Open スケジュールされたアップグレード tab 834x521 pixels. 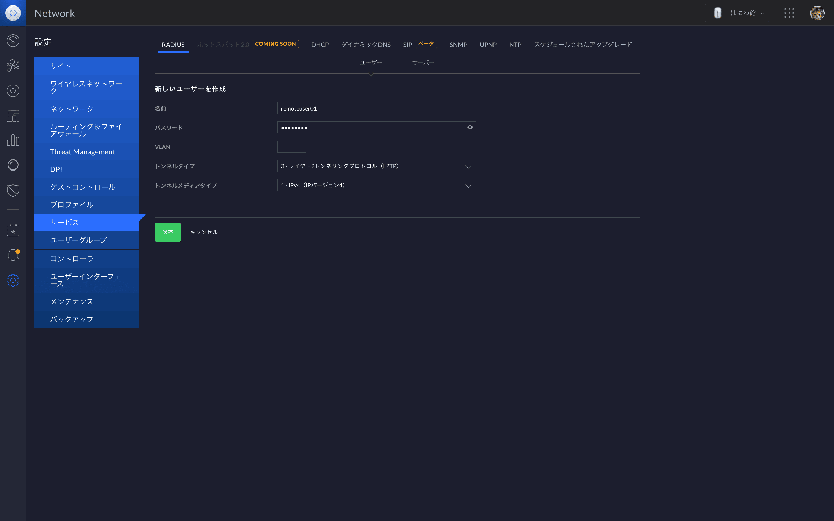(x=583, y=45)
